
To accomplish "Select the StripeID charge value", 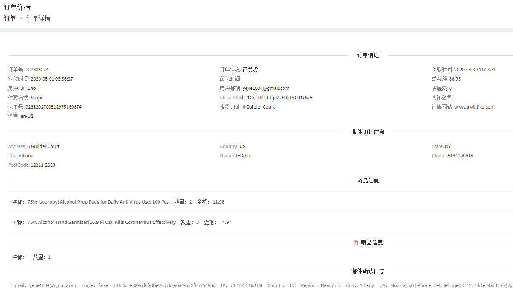I will coord(275,98).
